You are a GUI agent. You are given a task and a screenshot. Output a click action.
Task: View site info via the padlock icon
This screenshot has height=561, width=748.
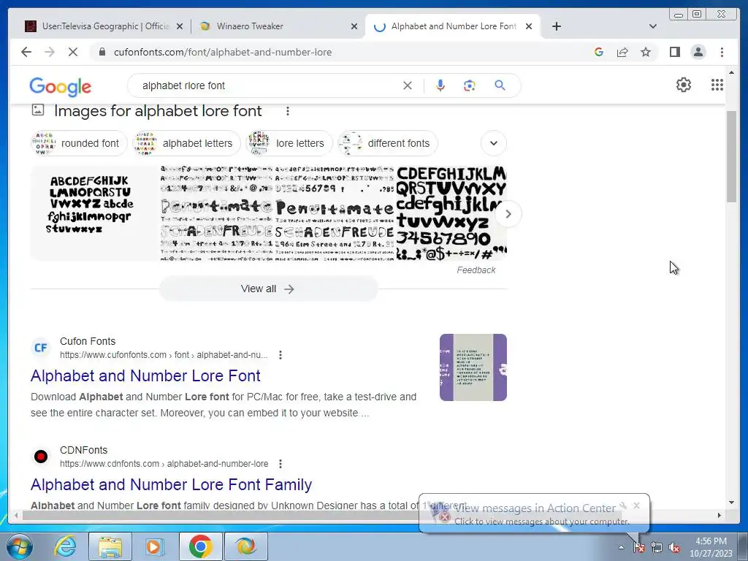[x=102, y=52]
